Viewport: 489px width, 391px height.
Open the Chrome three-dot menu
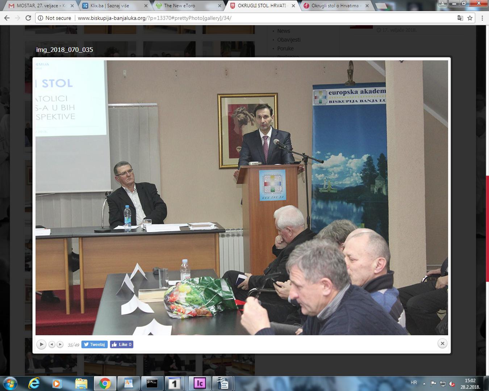482,18
